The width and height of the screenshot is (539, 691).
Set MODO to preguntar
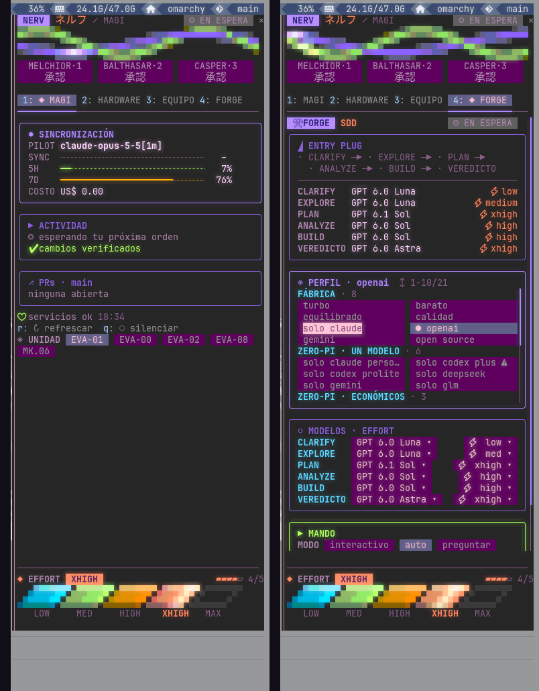pyautogui.click(x=467, y=545)
